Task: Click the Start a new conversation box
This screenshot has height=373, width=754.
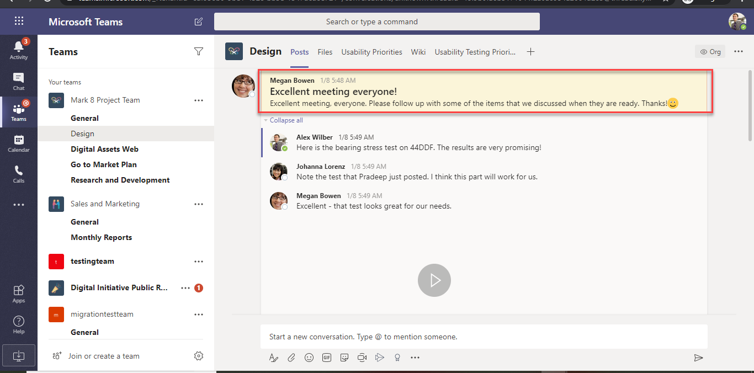Action: 484,337
